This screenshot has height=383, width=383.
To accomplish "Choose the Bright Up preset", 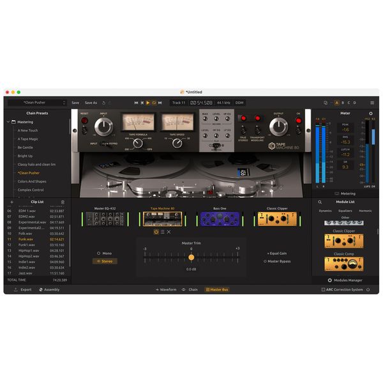I will pyautogui.click(x=25, y=156).
